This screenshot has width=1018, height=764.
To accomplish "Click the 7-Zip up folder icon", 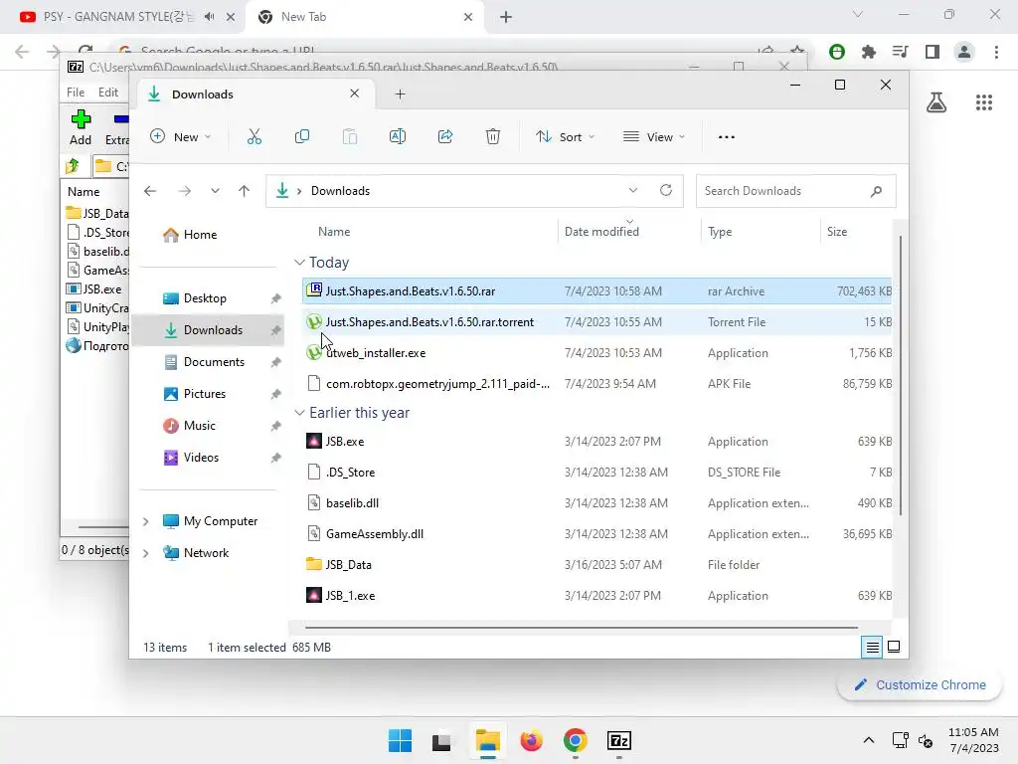I will [73, 166].
